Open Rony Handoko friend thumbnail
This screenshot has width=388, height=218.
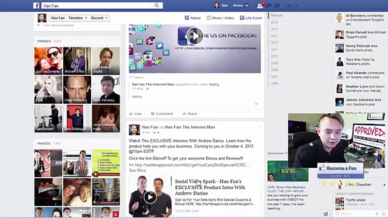[x=106, y=90]
